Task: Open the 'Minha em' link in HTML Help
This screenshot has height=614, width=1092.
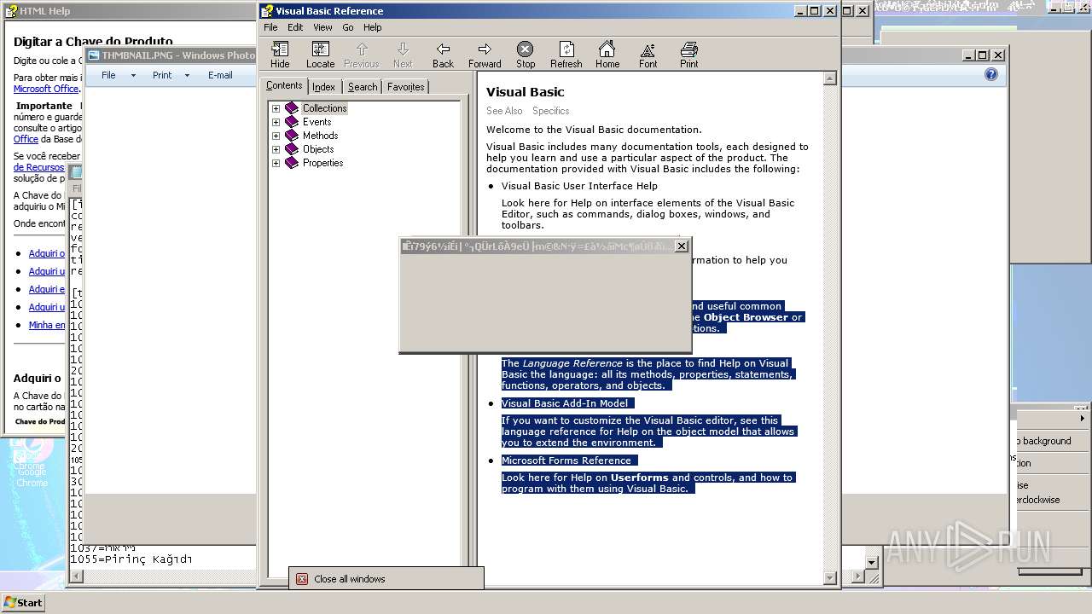Action: [x=47, y=325]
